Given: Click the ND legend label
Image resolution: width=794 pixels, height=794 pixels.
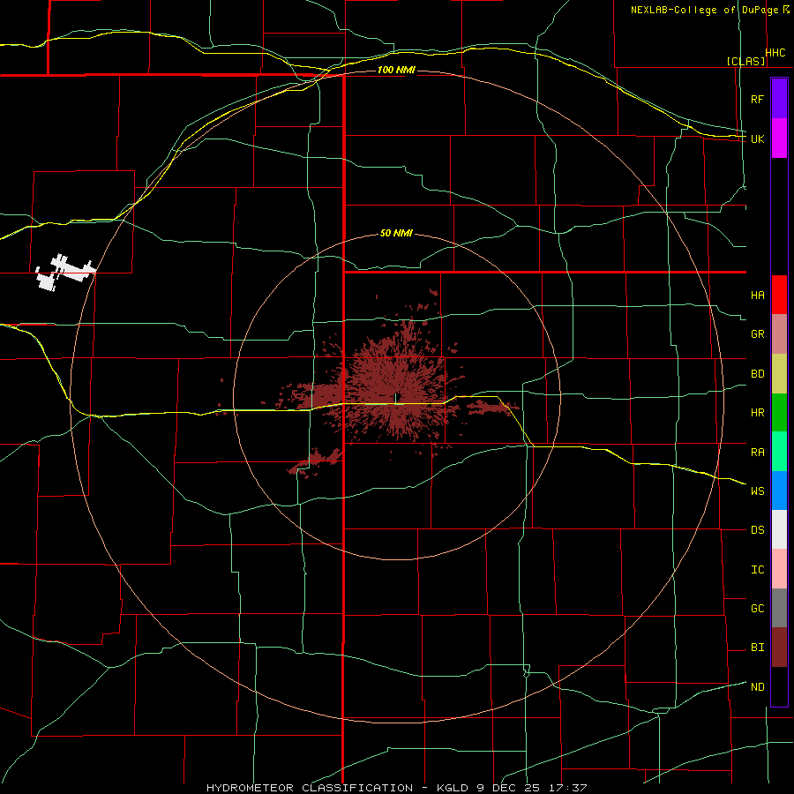Looking at the screenshot, I should [757, 686].
